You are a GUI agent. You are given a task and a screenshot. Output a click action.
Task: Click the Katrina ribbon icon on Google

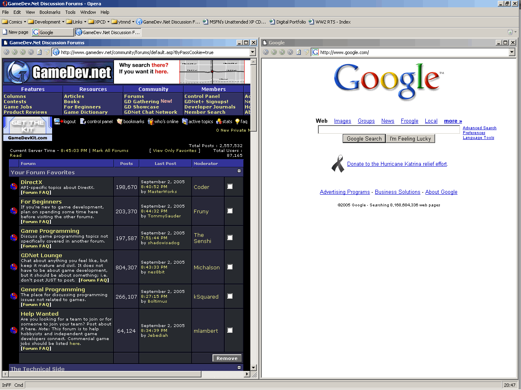point(338,164)
